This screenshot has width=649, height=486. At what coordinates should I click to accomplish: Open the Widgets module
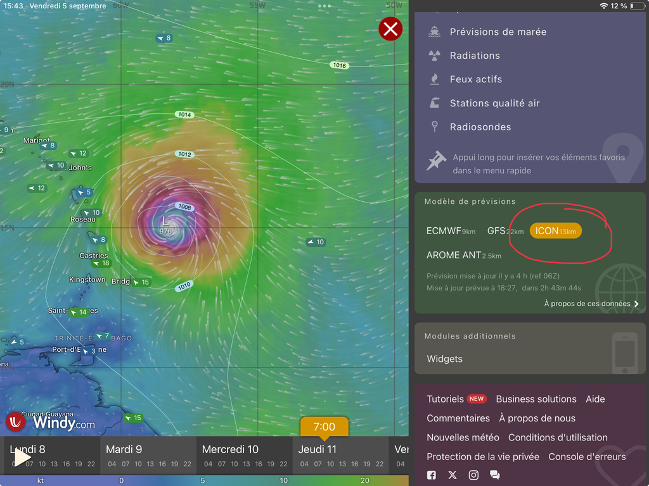click(x=444, y=359)
